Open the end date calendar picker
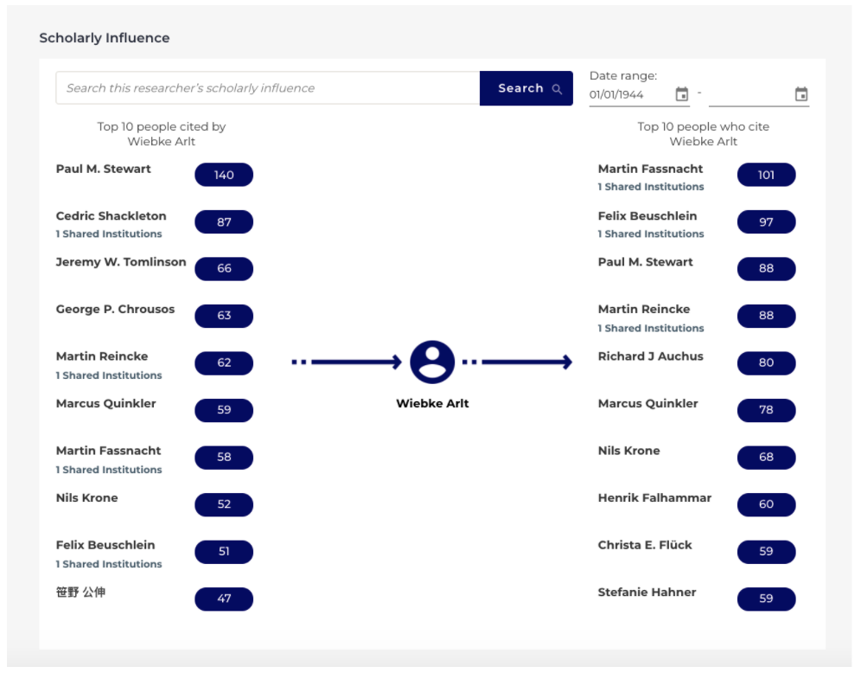861x673 pixels. tap(801, 94)
